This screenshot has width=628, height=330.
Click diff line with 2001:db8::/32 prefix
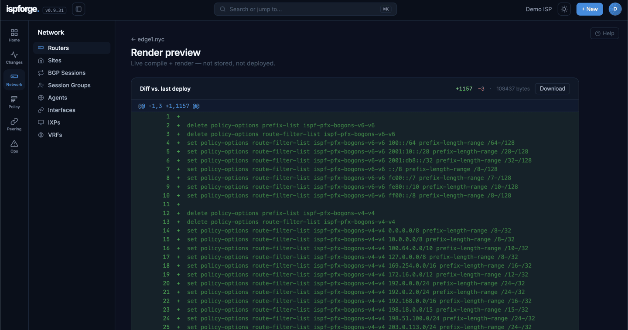tap(355, 160)
